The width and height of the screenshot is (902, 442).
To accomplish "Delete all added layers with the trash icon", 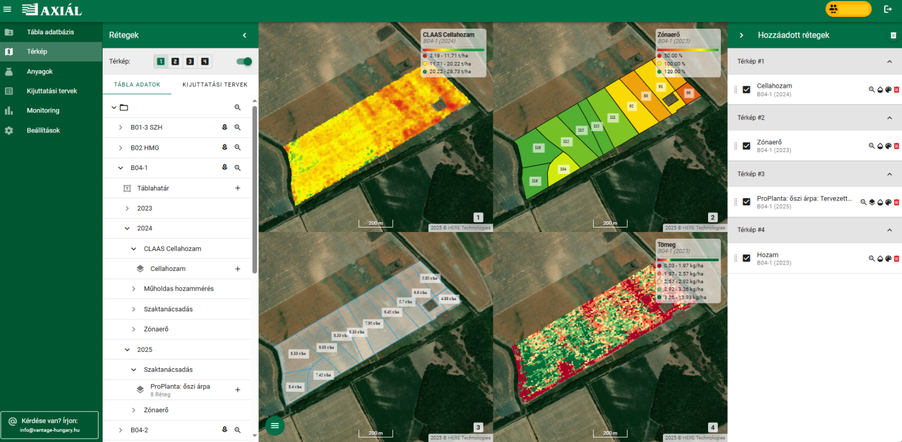I will [x=893, y=35].
